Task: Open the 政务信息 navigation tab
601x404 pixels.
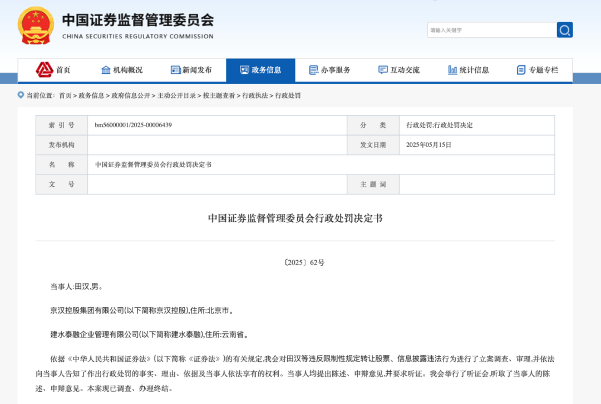Action: (260, 70)
